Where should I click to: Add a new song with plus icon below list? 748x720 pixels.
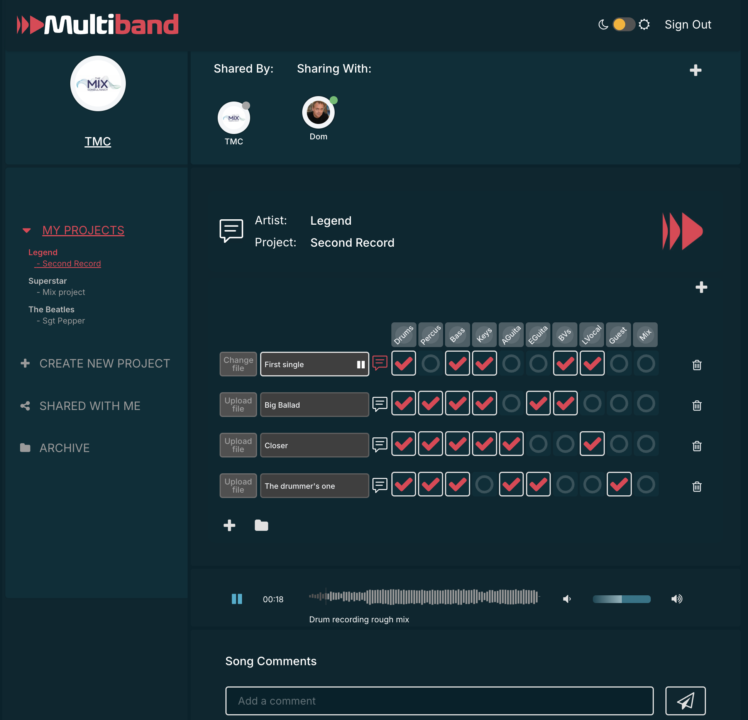229,525
